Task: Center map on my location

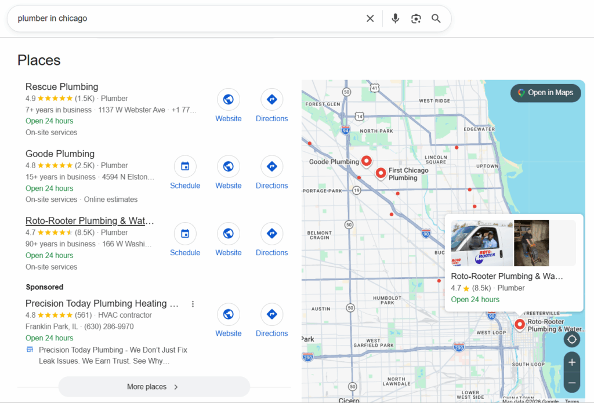Action: [x=571, y=339]
